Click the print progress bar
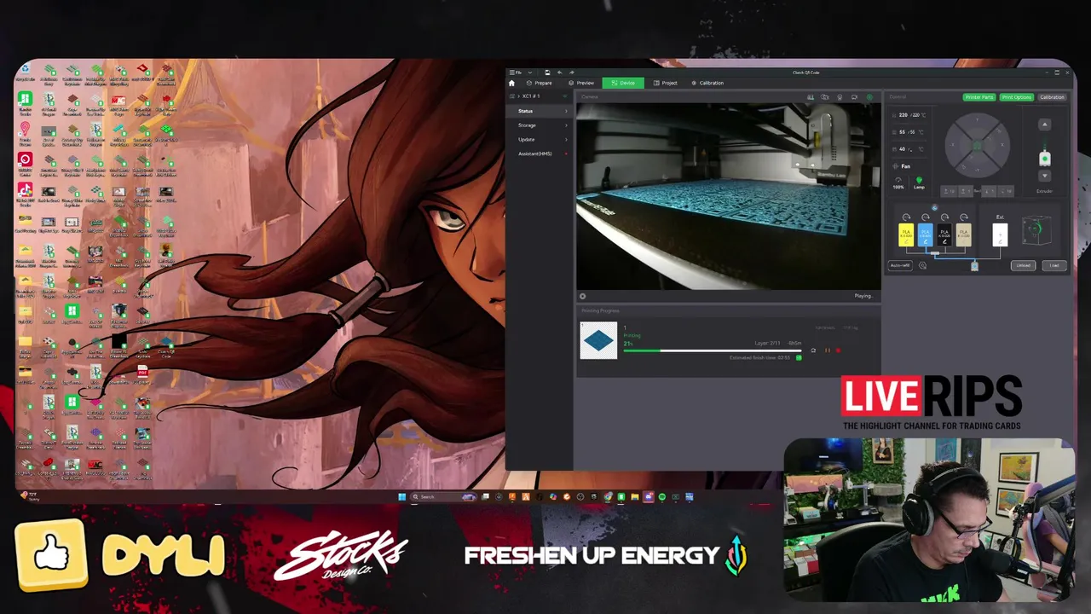Screen dimensions: 1091x614 (713, 350)
